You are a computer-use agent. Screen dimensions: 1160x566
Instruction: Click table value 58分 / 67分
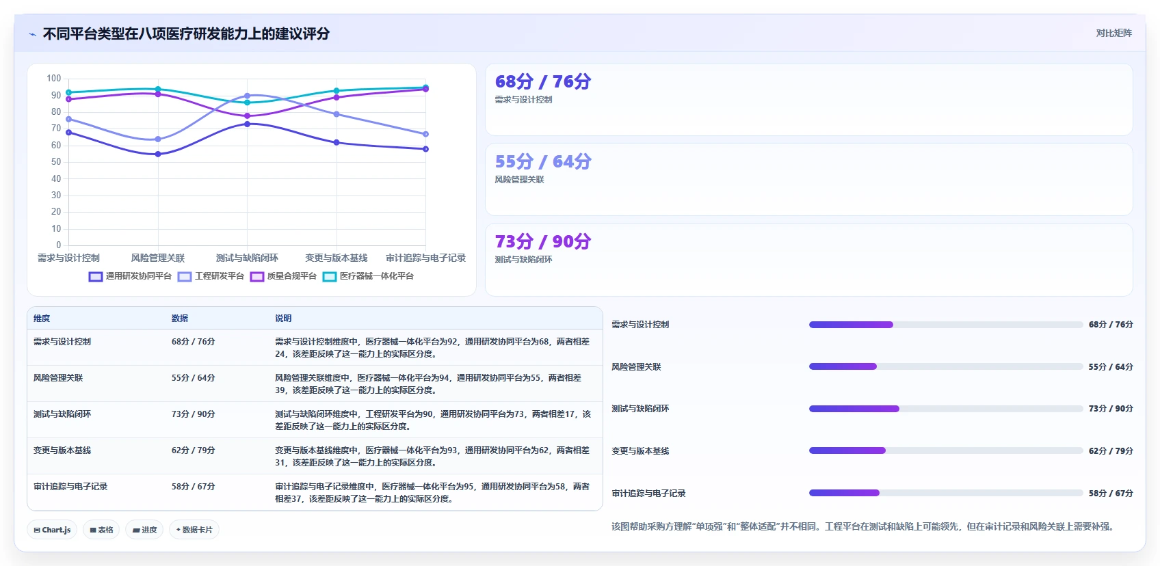(x=194, y=487)
